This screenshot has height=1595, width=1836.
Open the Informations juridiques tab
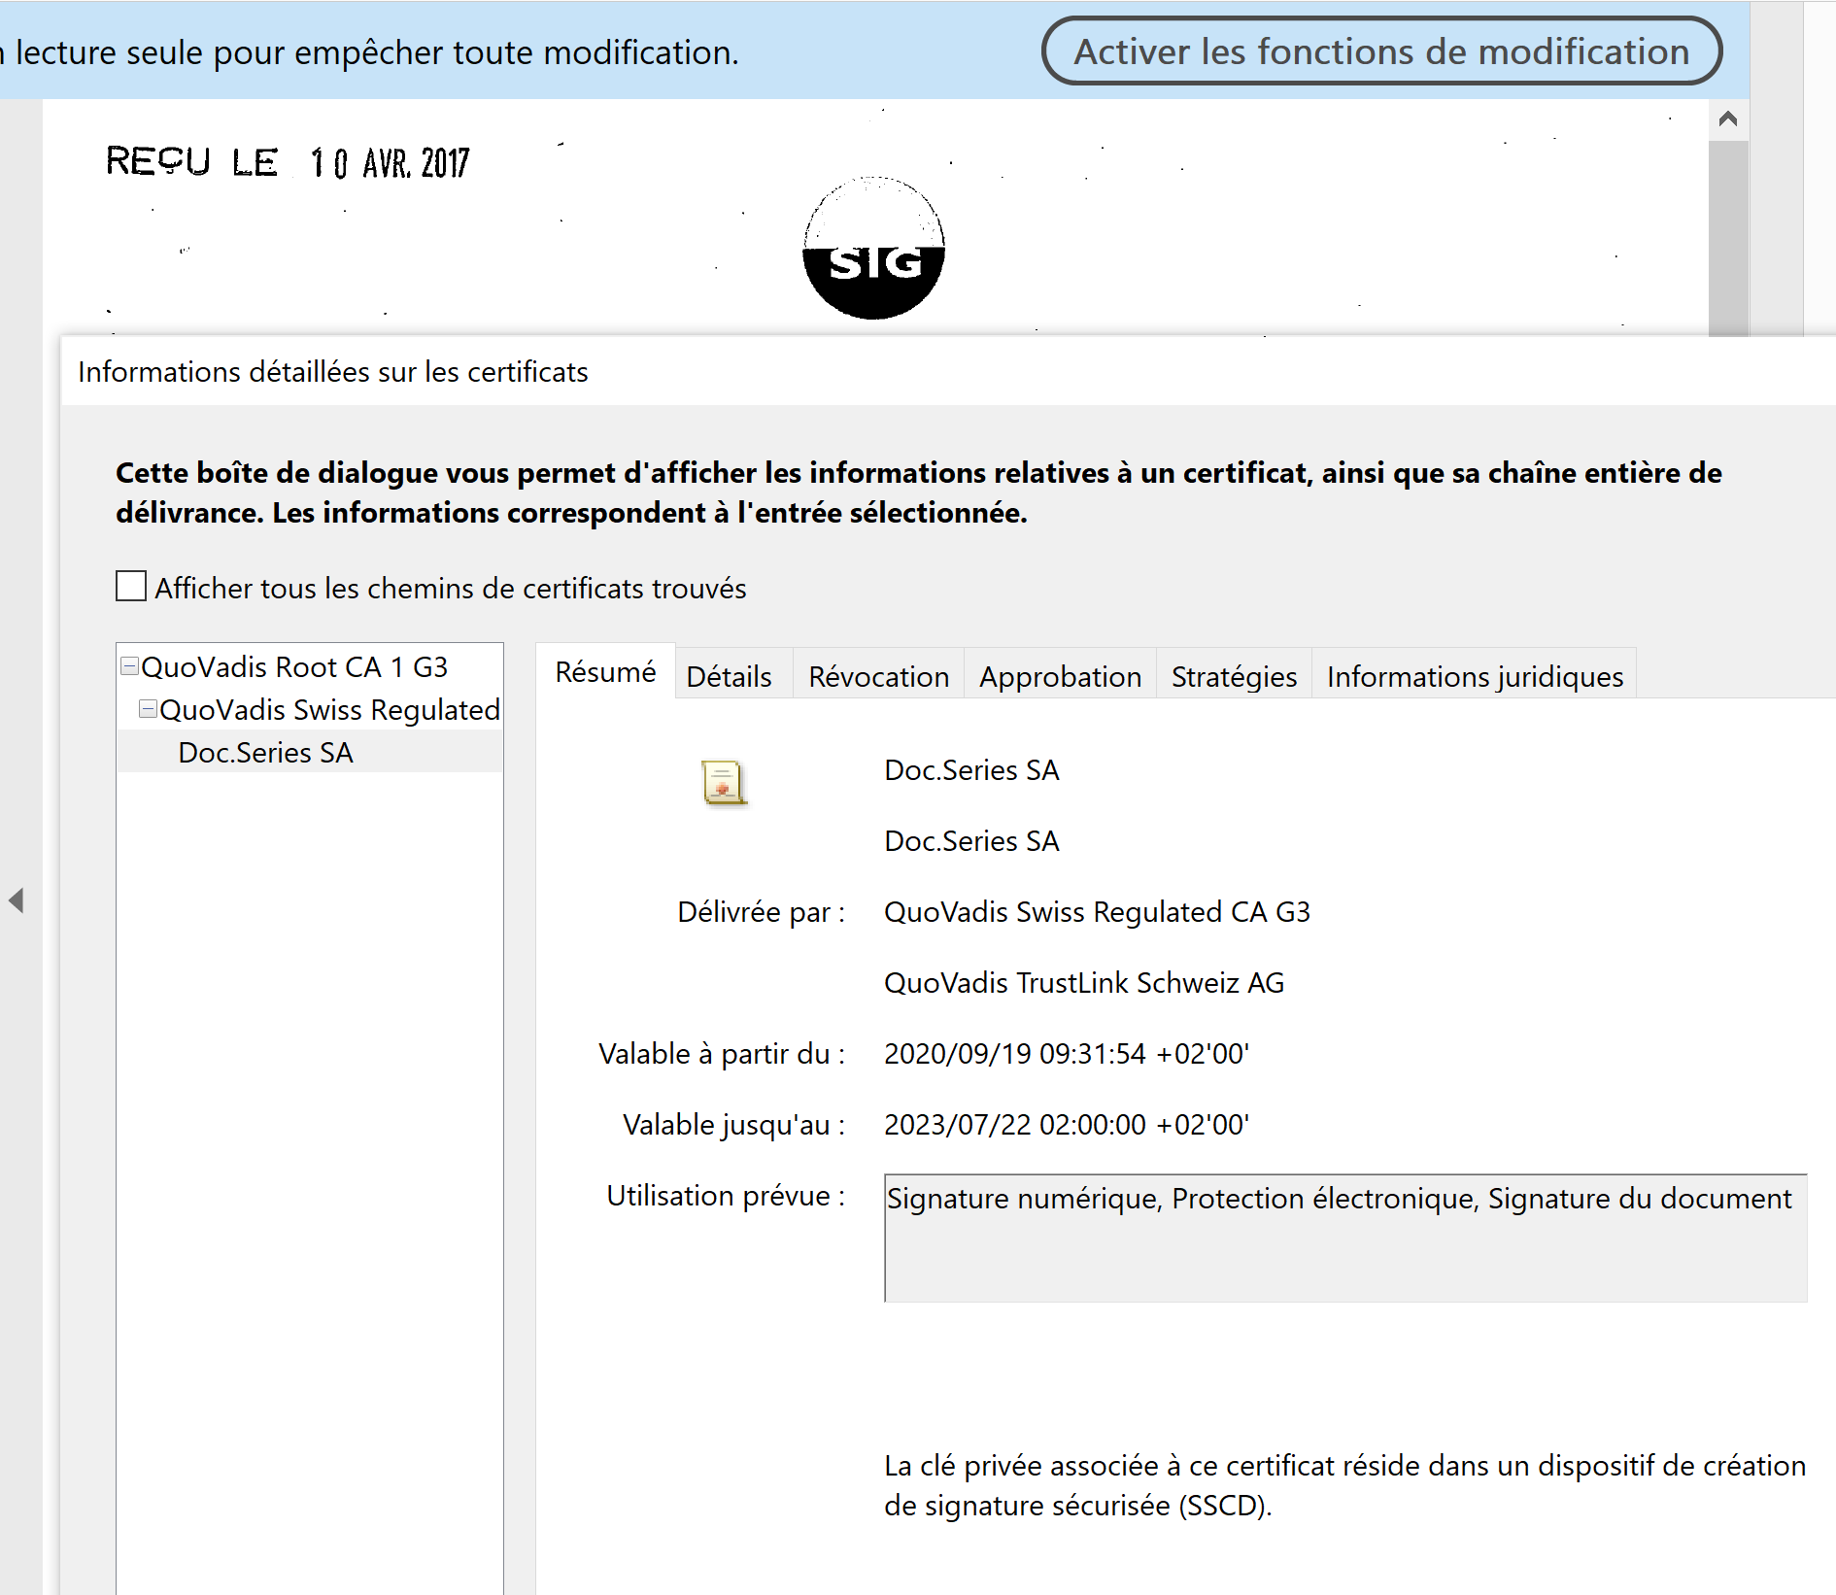pos(1475,676)
